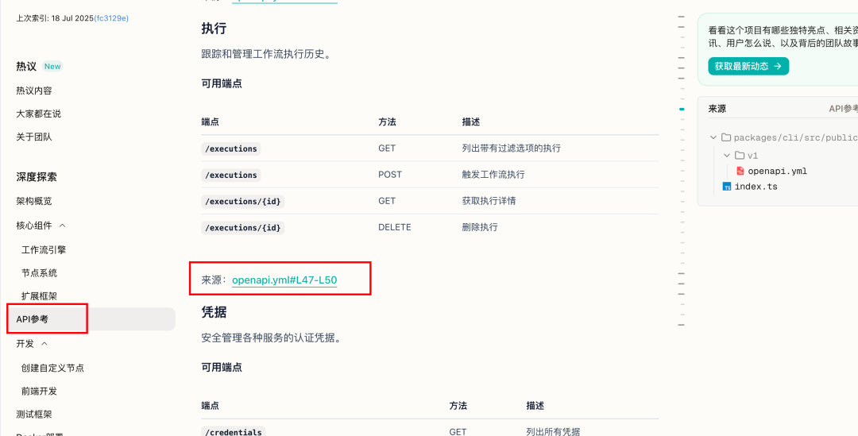Click the v1 folder icon

(740, 156)
